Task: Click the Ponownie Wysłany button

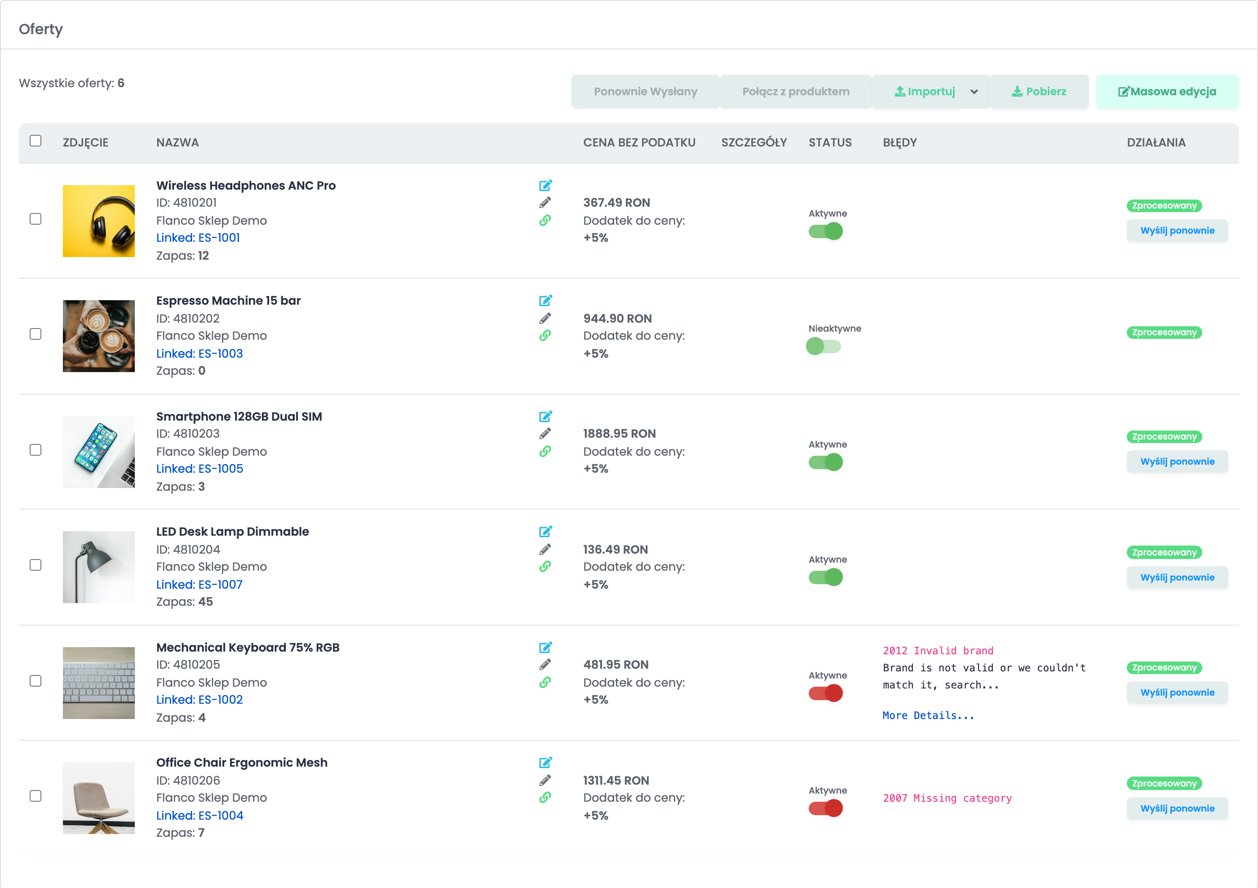Action: tap(646, 92)
